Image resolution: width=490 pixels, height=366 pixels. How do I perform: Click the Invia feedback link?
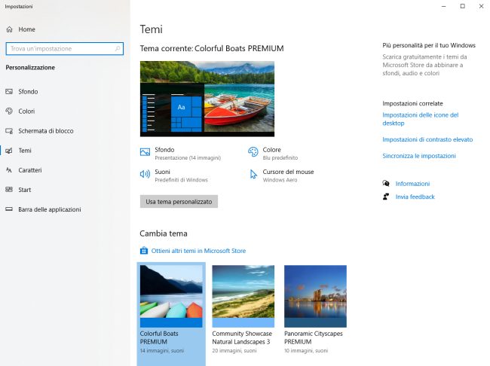(x=415, y=197)
